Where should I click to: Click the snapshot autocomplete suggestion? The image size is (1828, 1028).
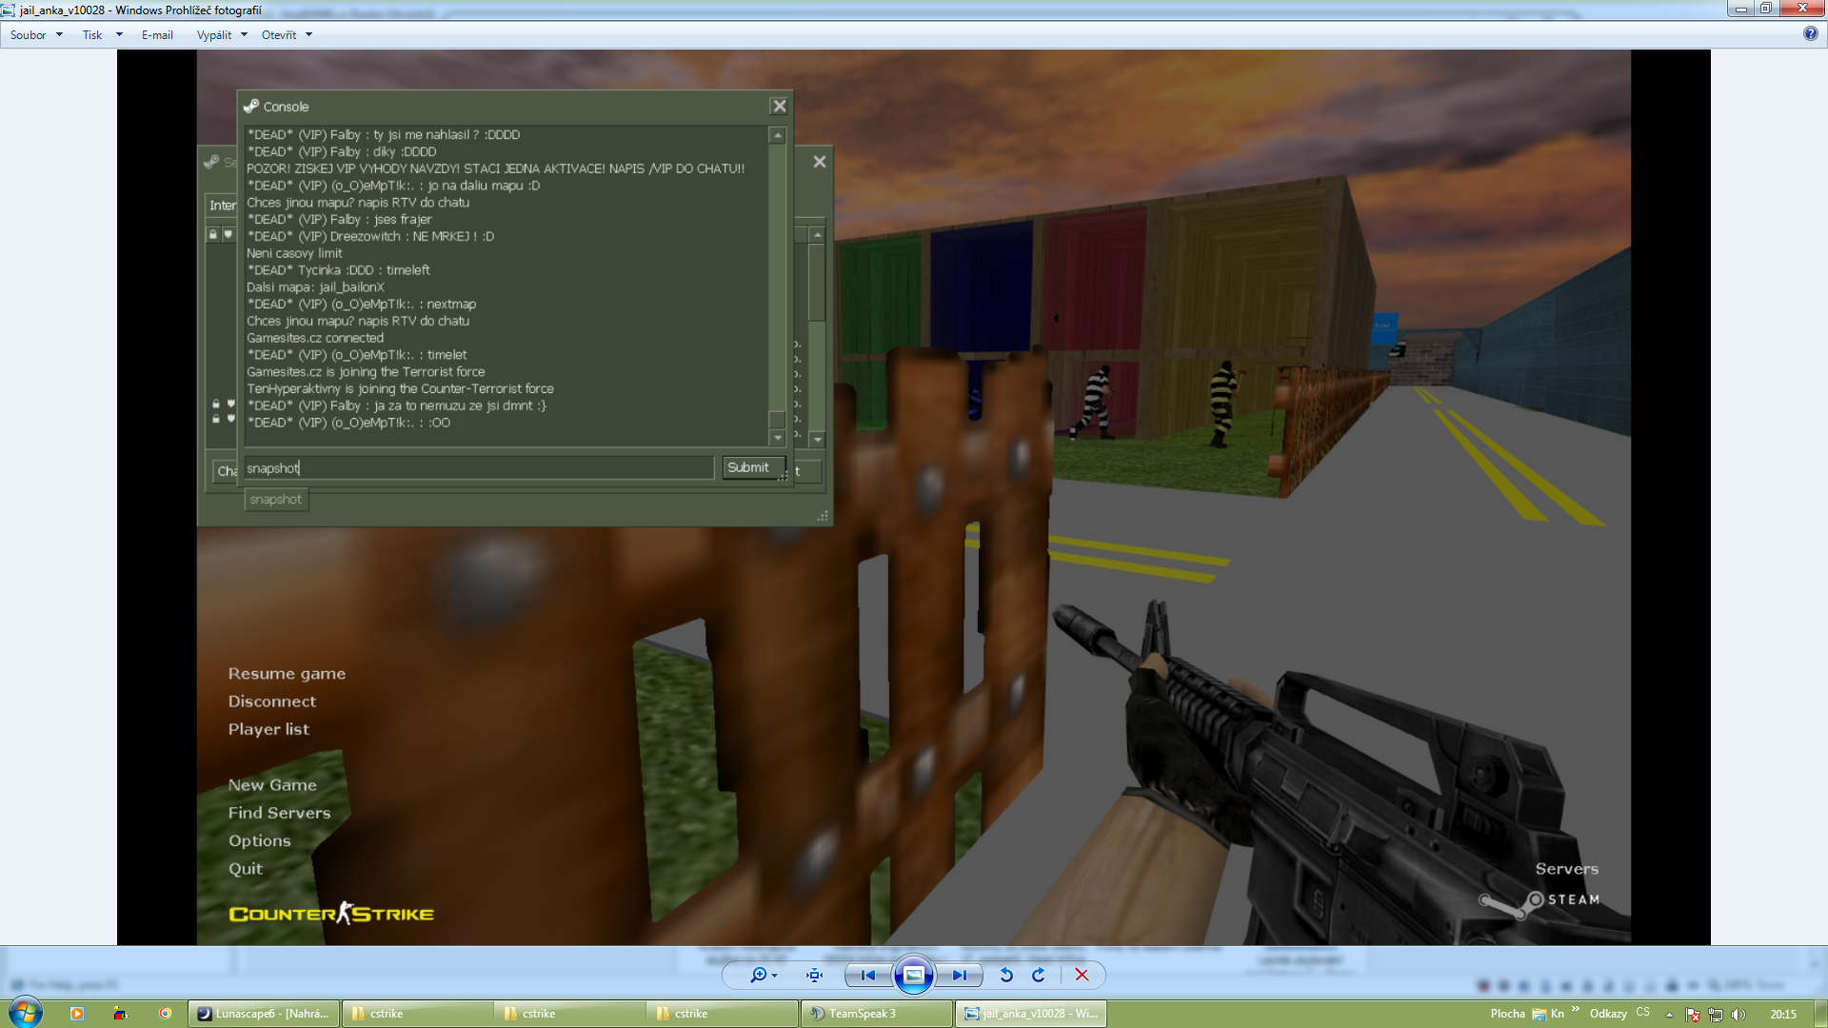tap(276, 500)
